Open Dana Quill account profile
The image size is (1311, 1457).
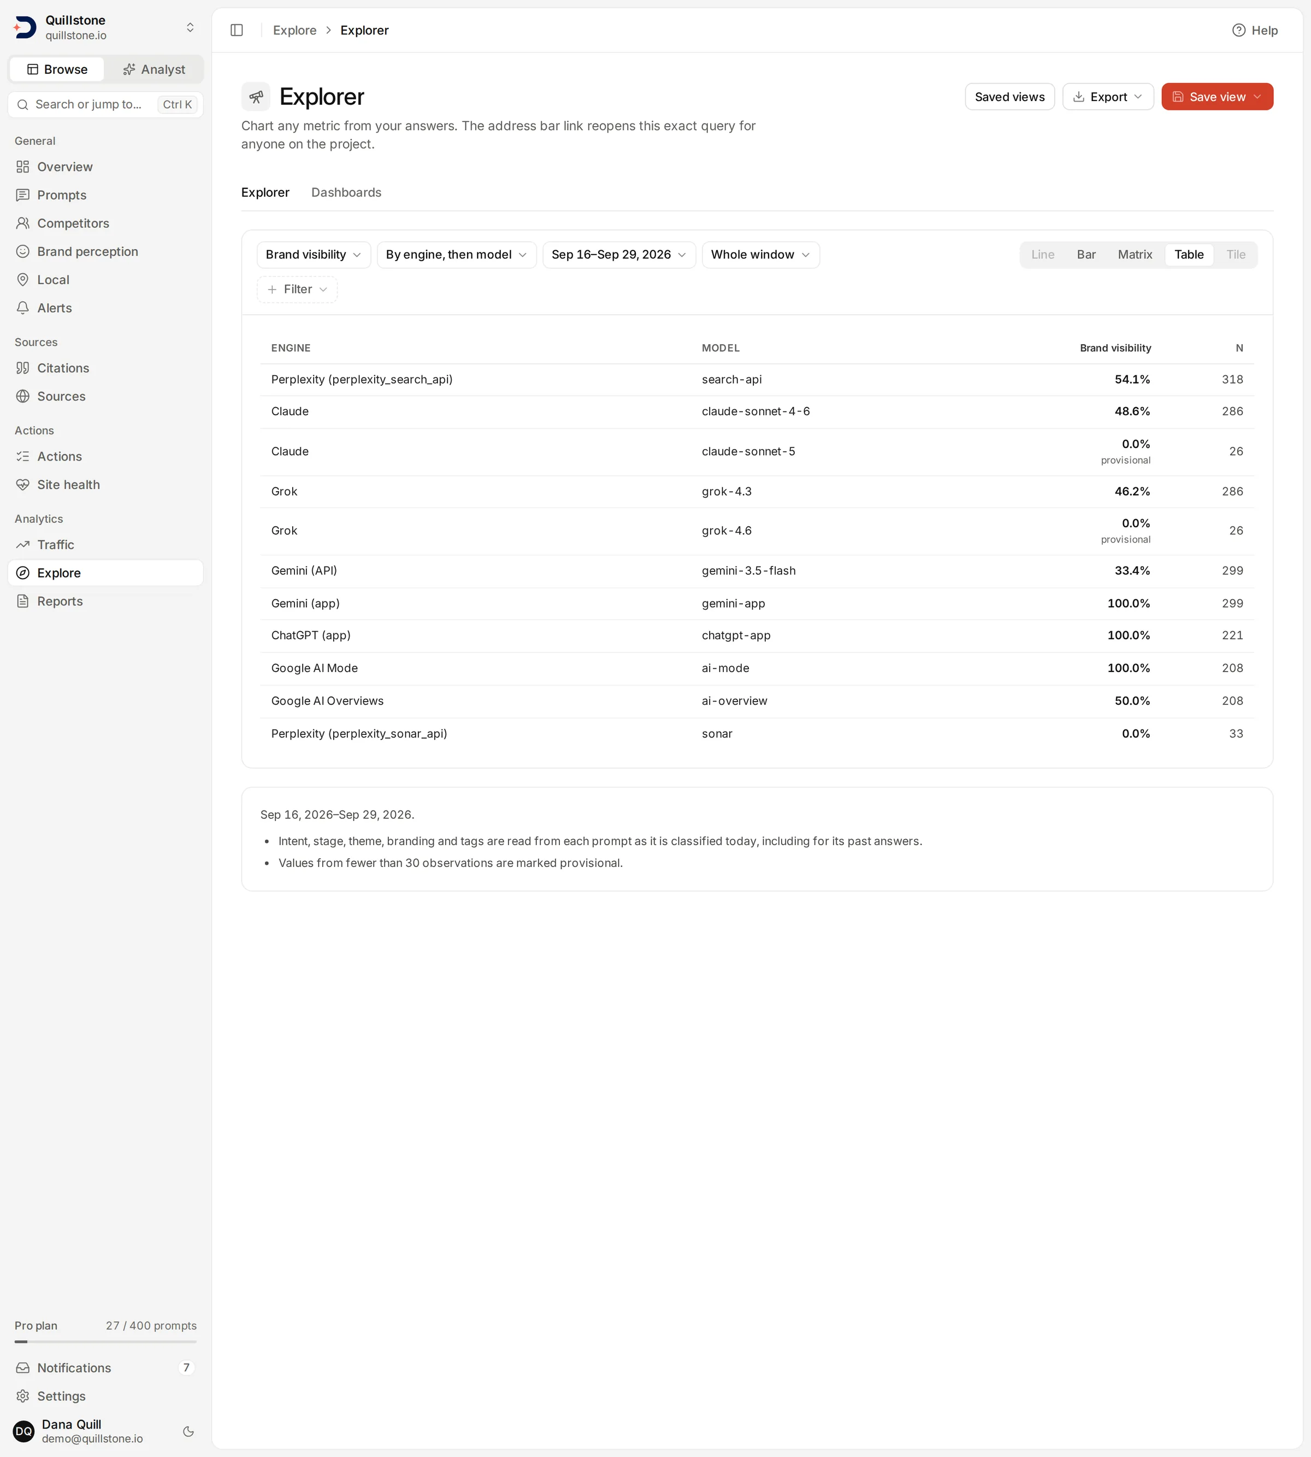(92, 1431)
